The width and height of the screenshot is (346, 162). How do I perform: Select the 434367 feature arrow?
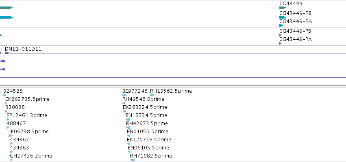11,144
